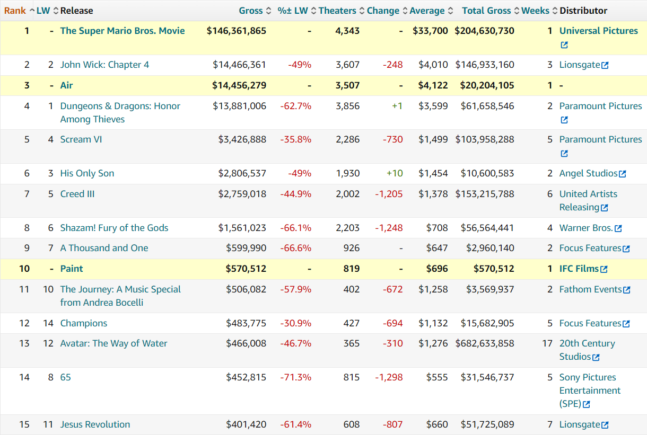Click external icon in Dungeons & Dragons row

564,120
